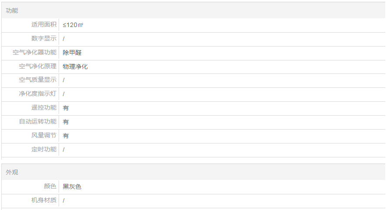The width and height of the screenshot is (387, 210).
Task: Click the 定时功能 label
Action: click(44, 150)
